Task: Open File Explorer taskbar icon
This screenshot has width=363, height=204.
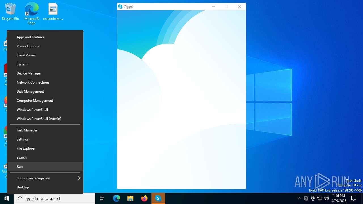Action: (130, 198)
